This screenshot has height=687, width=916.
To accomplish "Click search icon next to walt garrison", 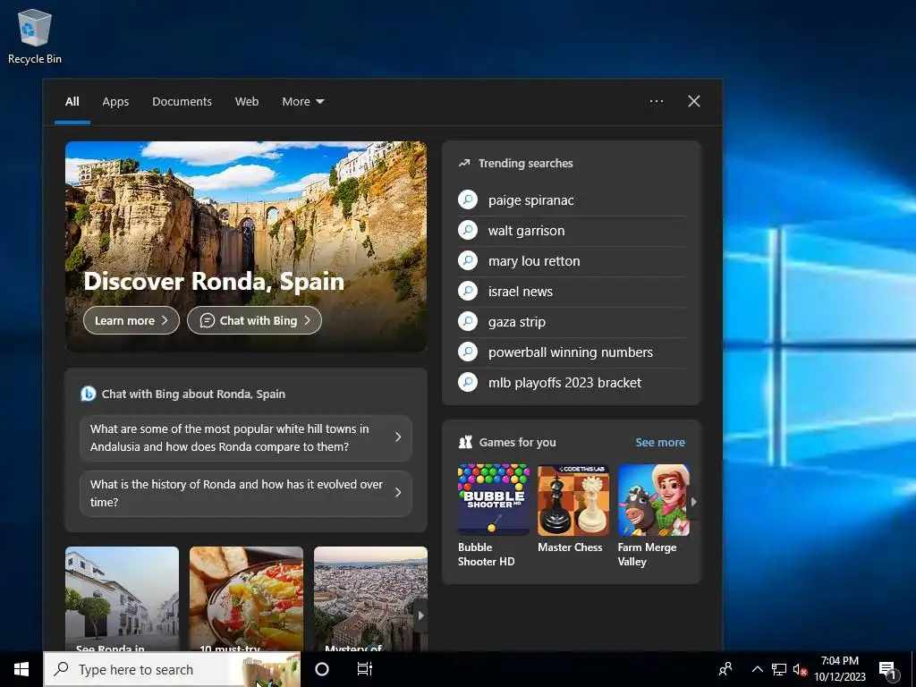I will pos(468,230).
